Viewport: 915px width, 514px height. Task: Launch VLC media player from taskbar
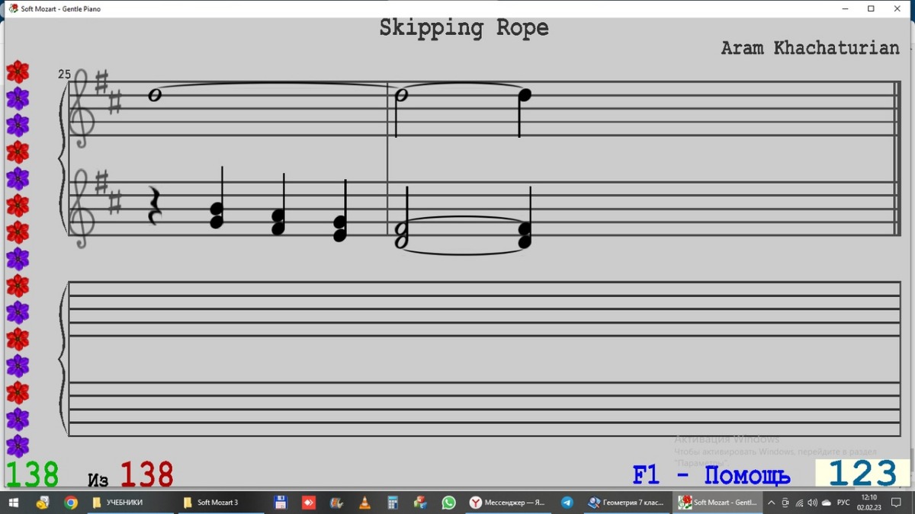[364, 503]
